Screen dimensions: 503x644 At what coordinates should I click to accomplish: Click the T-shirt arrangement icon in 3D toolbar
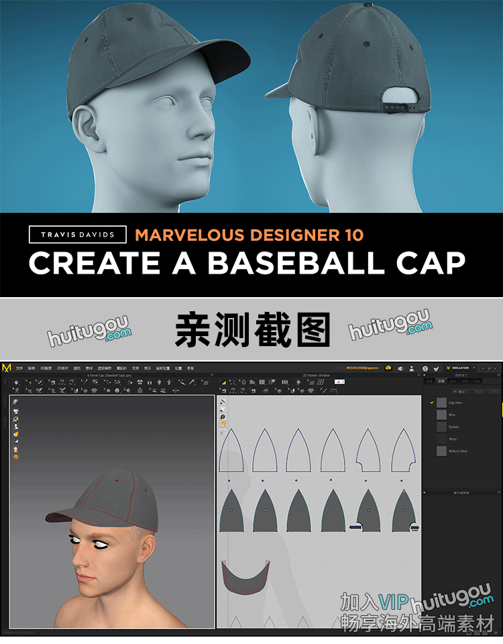pos(139,382)
